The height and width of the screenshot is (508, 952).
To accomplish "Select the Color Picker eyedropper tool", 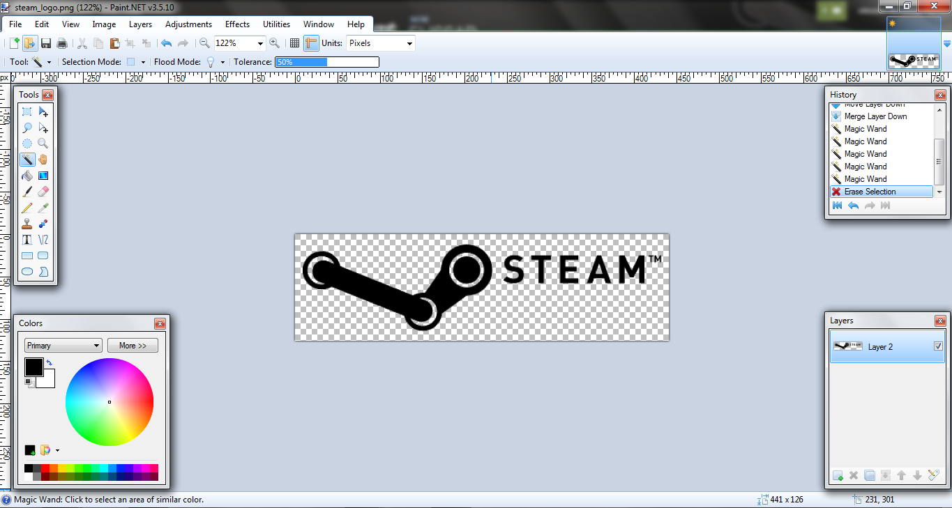I will [43, 208].
